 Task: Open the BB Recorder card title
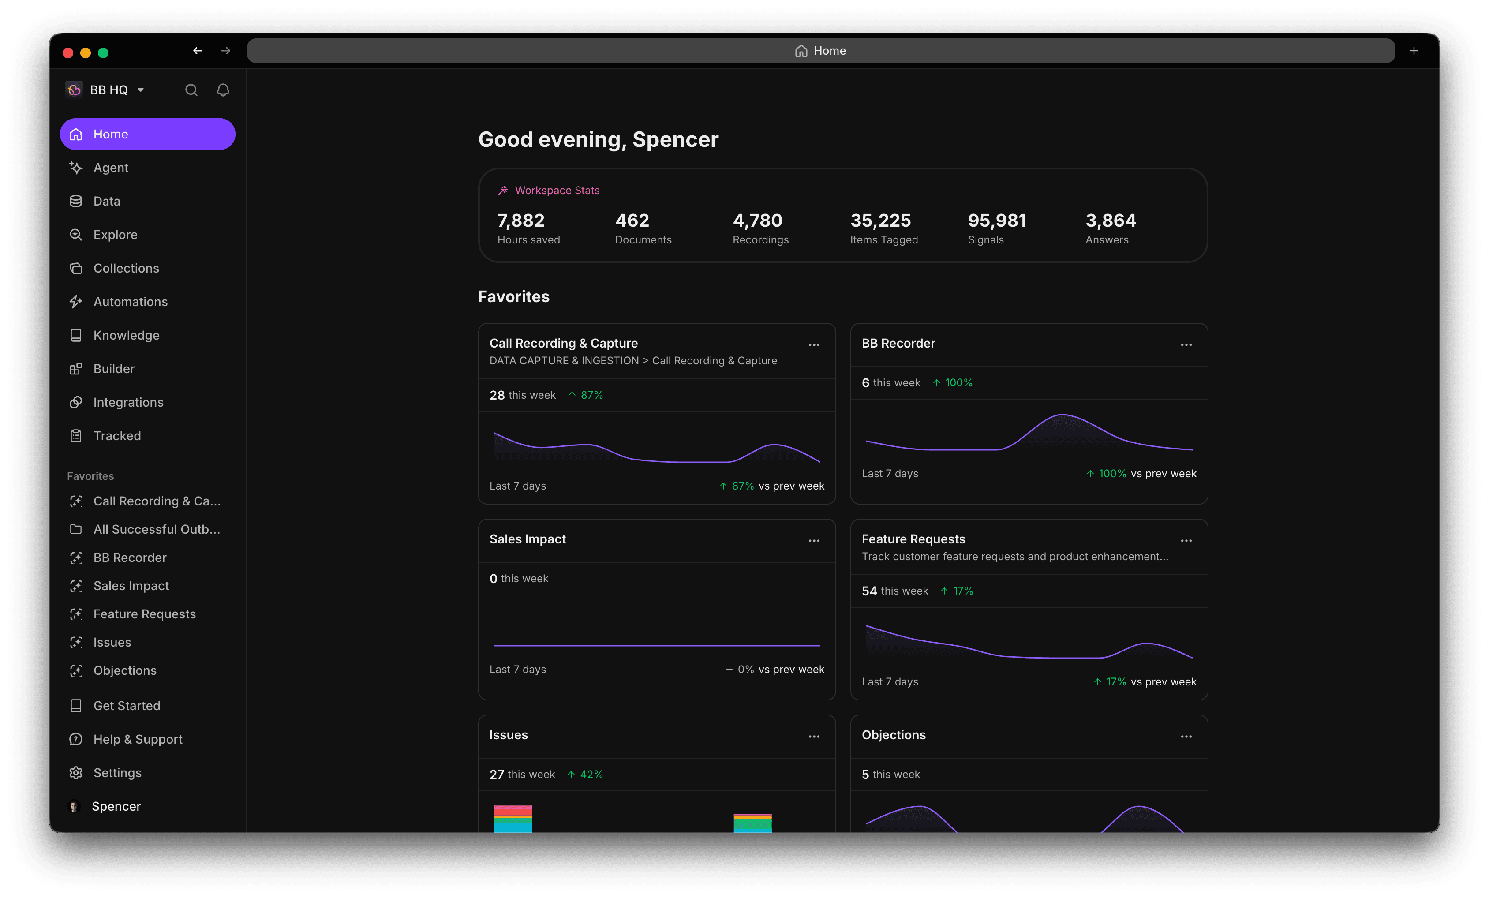pyautogui.click(x=898, y=343)
